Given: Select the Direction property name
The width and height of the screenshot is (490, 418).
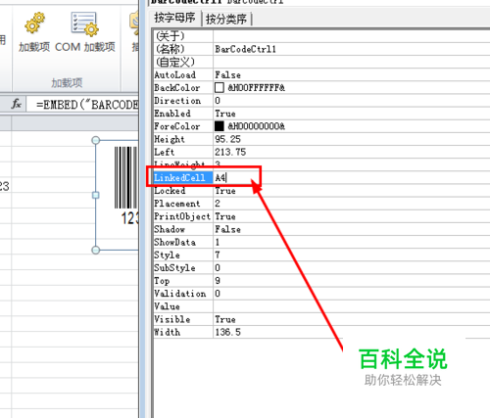Looking at the screenshot, I should pyautogui.click(x=177, y=101).
